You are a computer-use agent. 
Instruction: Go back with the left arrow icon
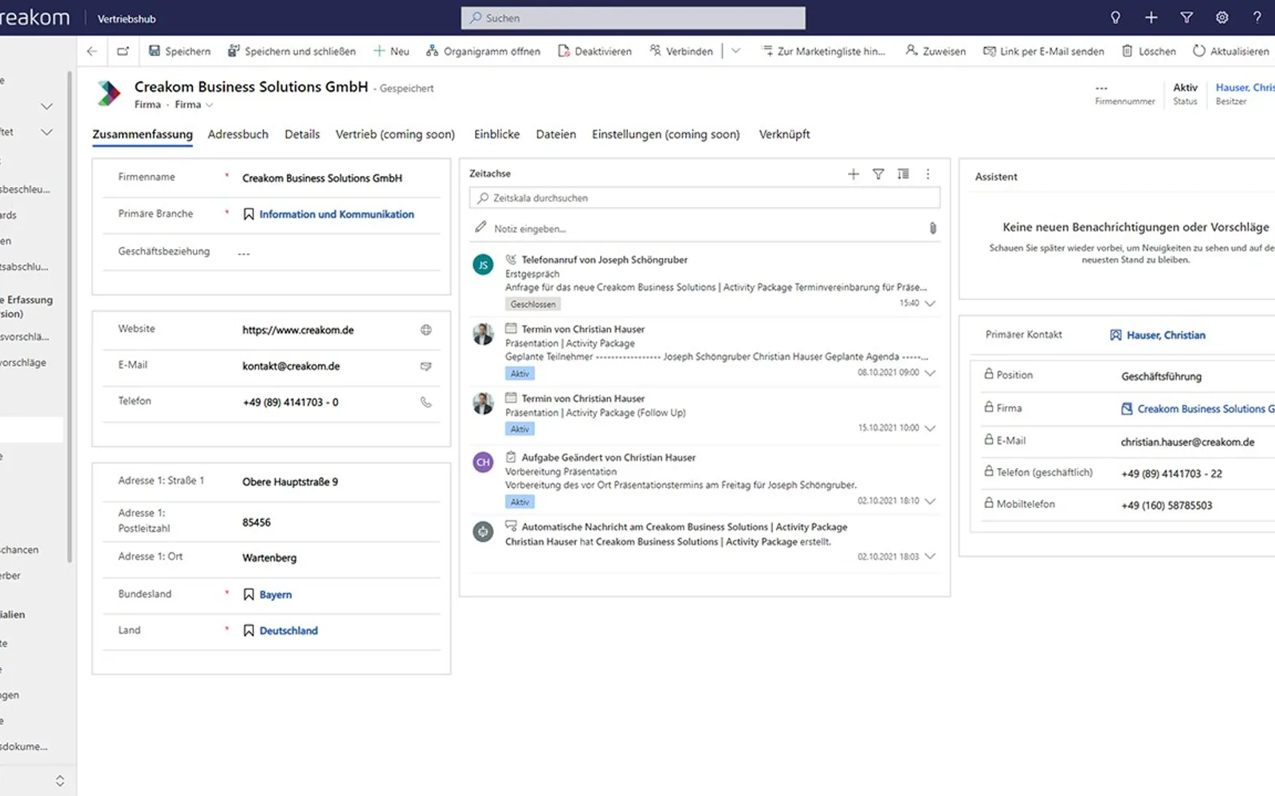(92, 51)
